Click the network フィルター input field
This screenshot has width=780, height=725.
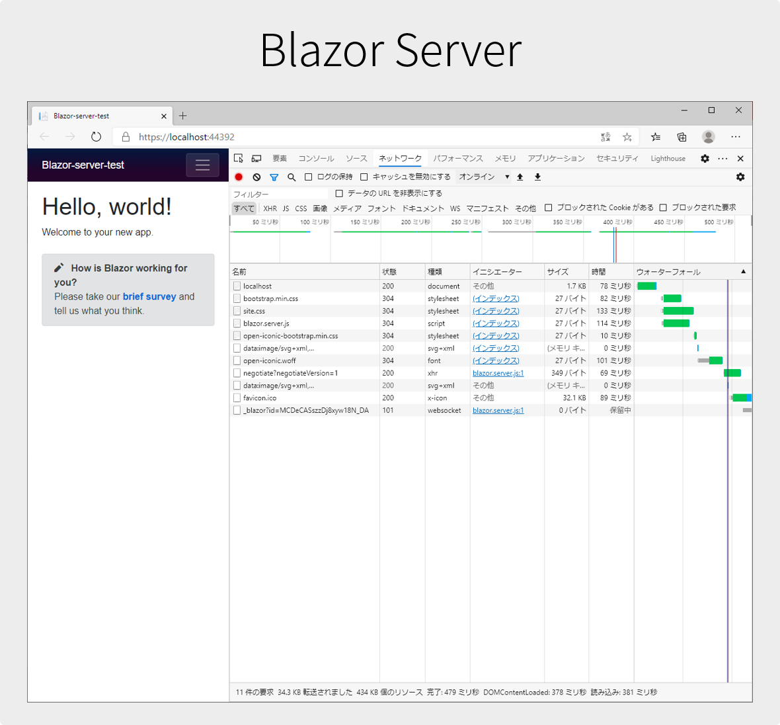pyautogui.click(x=279, y=194)
